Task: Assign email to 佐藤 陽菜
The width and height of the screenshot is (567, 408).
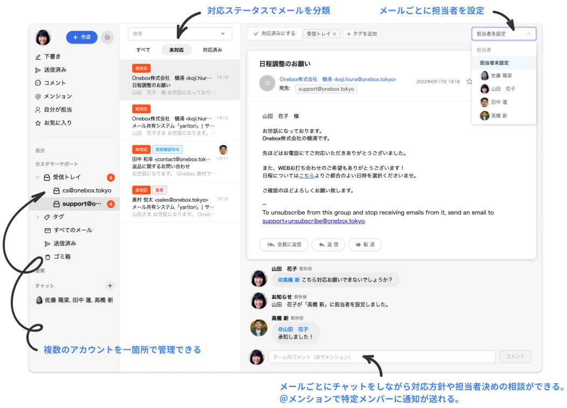Action: pyautogui.click(x=503, y=75)
